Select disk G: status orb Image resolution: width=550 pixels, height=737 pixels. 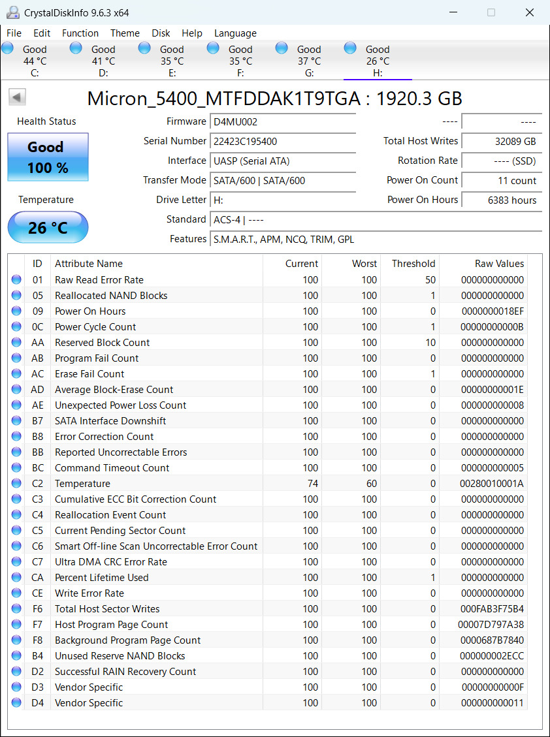click(282, 48)
